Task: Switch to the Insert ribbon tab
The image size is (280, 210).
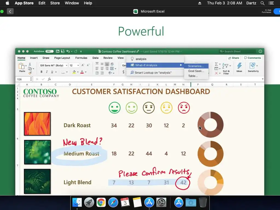Action: 34,58
